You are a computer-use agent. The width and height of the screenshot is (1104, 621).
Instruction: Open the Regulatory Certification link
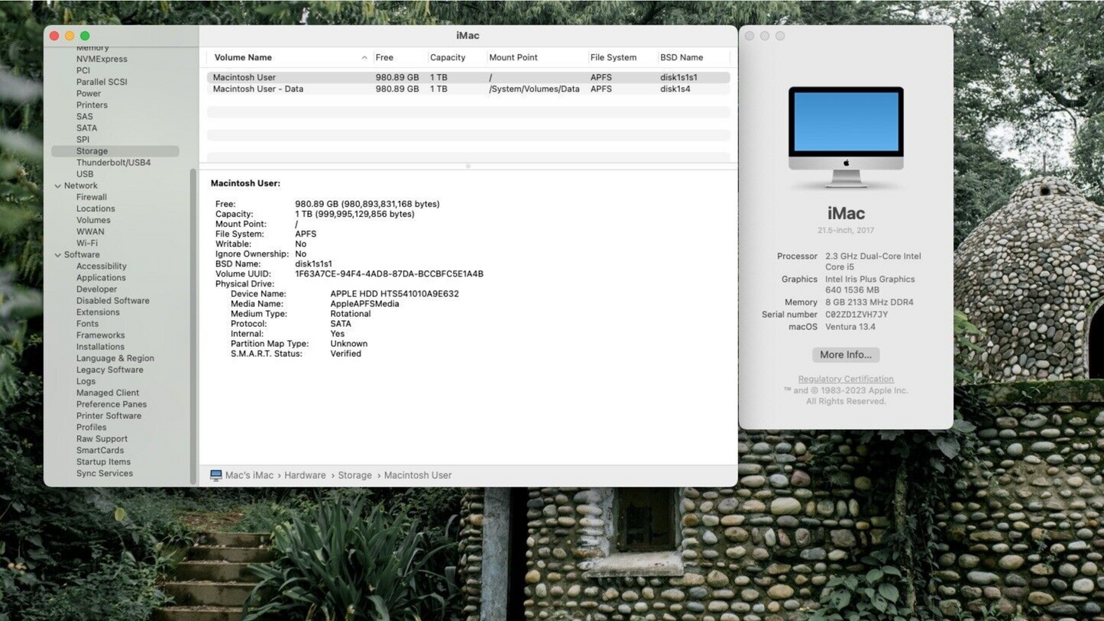point(845,379)
